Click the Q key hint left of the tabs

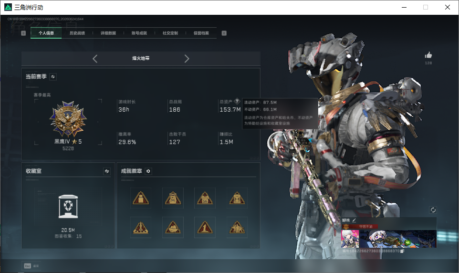23,33
